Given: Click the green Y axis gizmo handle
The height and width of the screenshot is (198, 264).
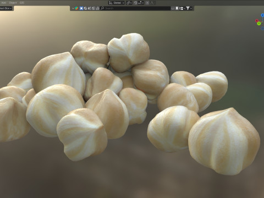Looking at the screenshot, I should (x=259, y=24).
